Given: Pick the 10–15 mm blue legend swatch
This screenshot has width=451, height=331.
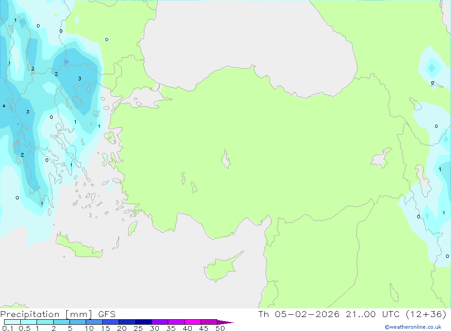Looking at the screenshot, I should coord(94,322).
